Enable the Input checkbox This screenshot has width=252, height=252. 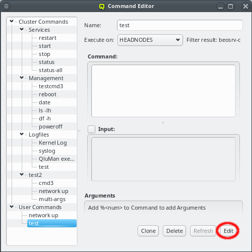click(x=92, y=129)
